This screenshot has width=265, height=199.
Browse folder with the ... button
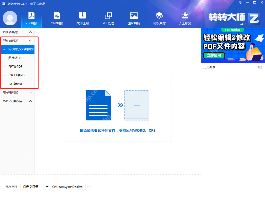pyautogui.click(x=89, y=187)
